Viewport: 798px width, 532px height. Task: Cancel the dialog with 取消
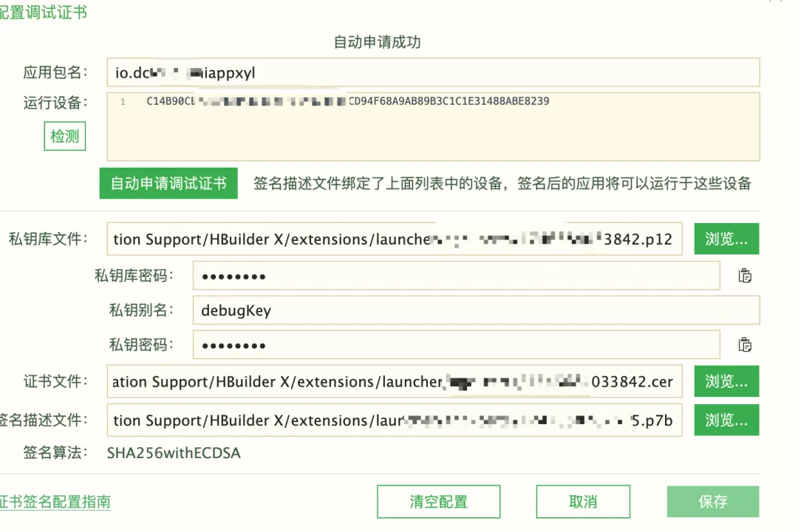click(x=583, y=502)
